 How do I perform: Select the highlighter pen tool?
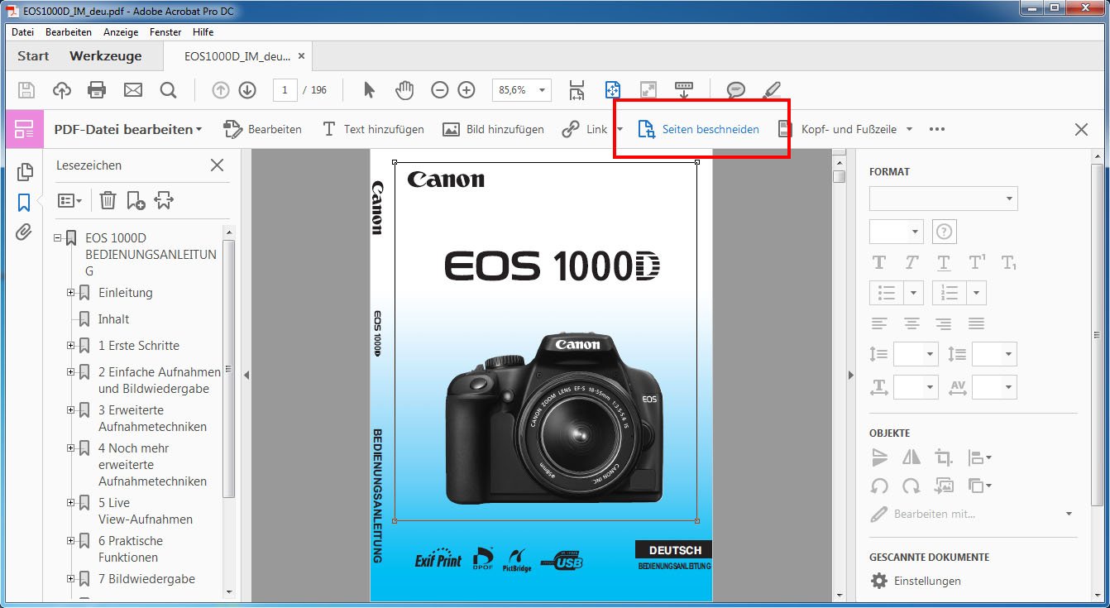(771, 90)
